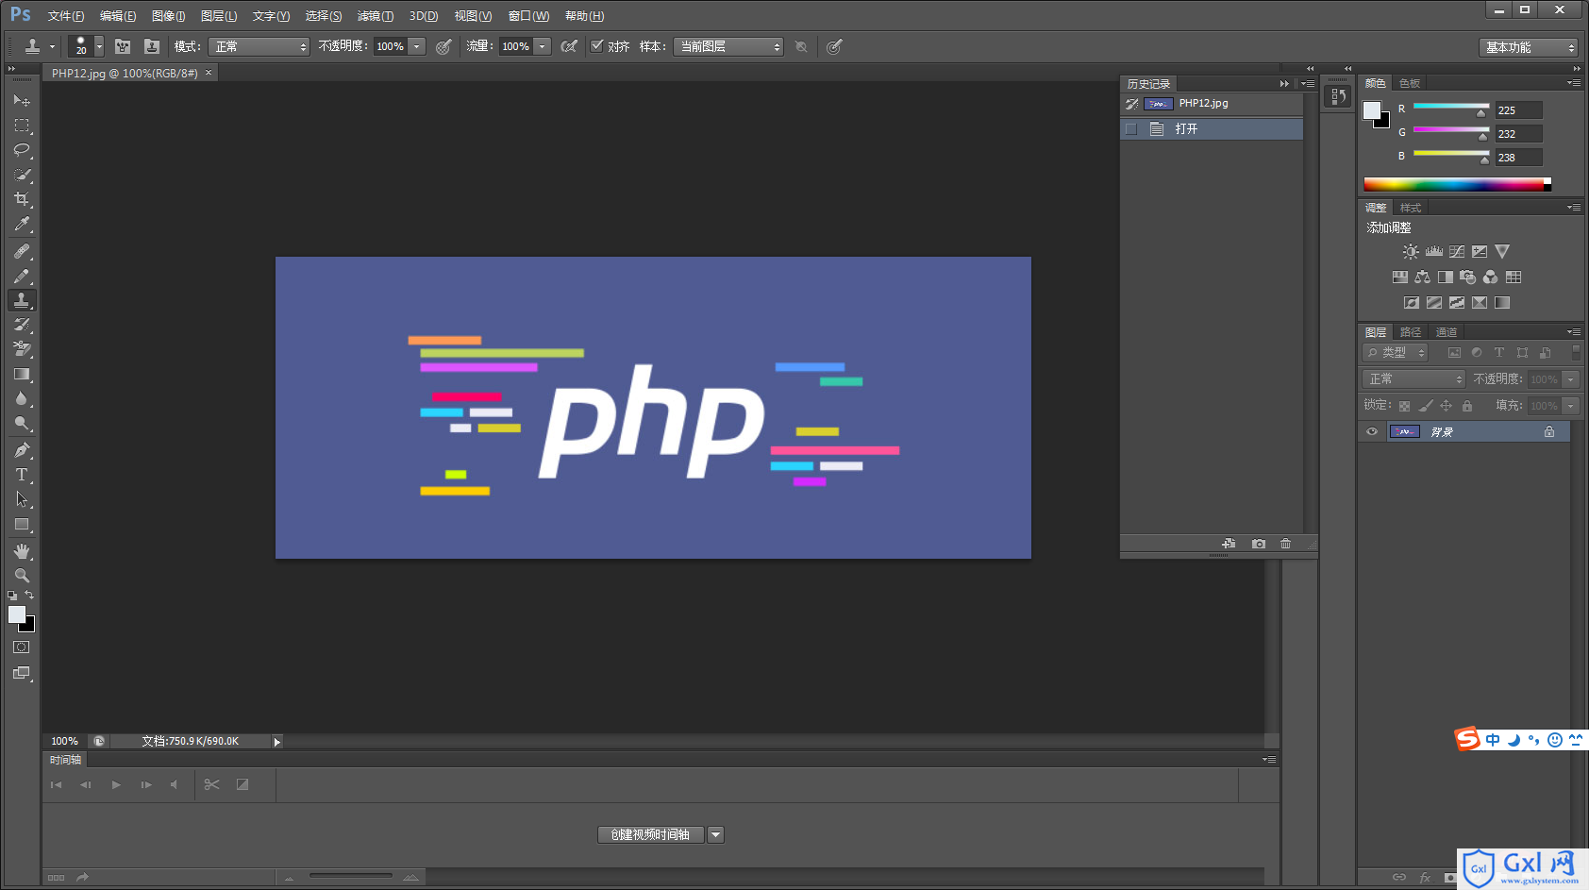
Task: Toggle the 对齐 aligned checkbox
Action: pos(596,46)
